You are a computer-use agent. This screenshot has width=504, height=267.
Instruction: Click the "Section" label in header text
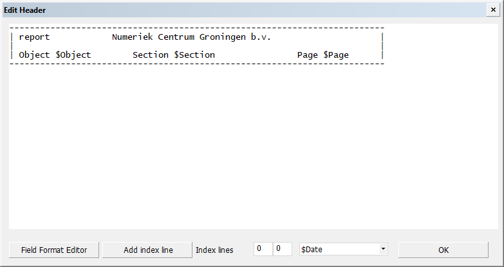(151, 55)
